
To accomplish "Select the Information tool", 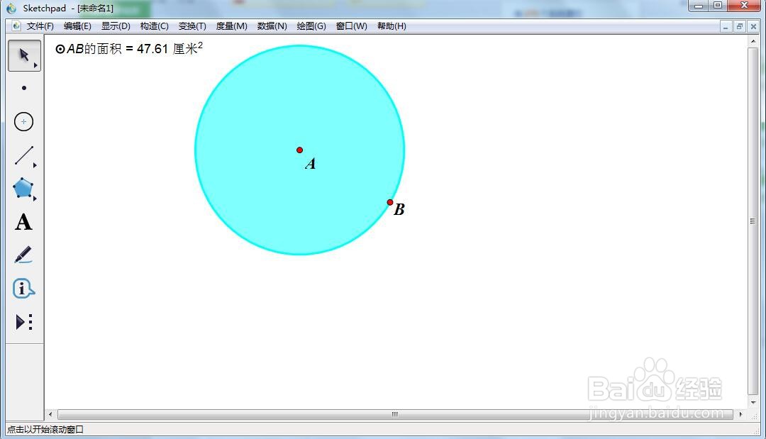I will 23,289.
